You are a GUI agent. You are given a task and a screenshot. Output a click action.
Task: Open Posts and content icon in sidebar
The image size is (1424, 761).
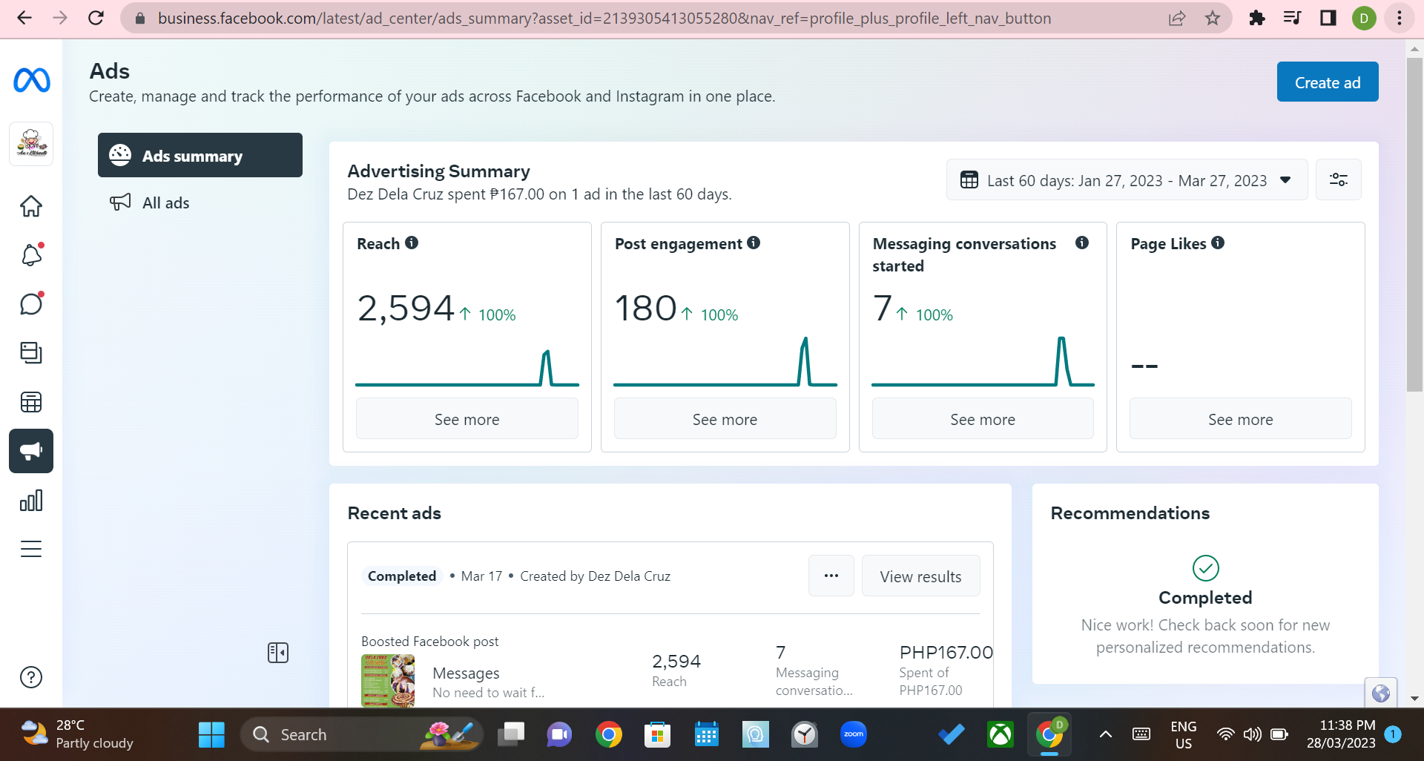[x=31, y=352]
